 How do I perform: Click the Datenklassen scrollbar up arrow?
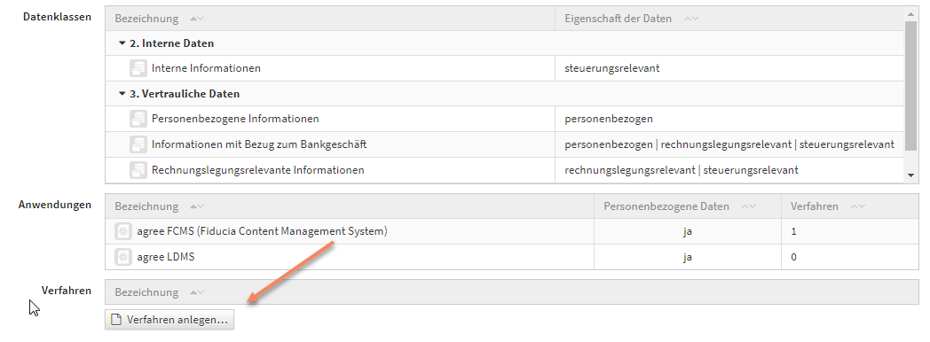[x=911, y=13]
